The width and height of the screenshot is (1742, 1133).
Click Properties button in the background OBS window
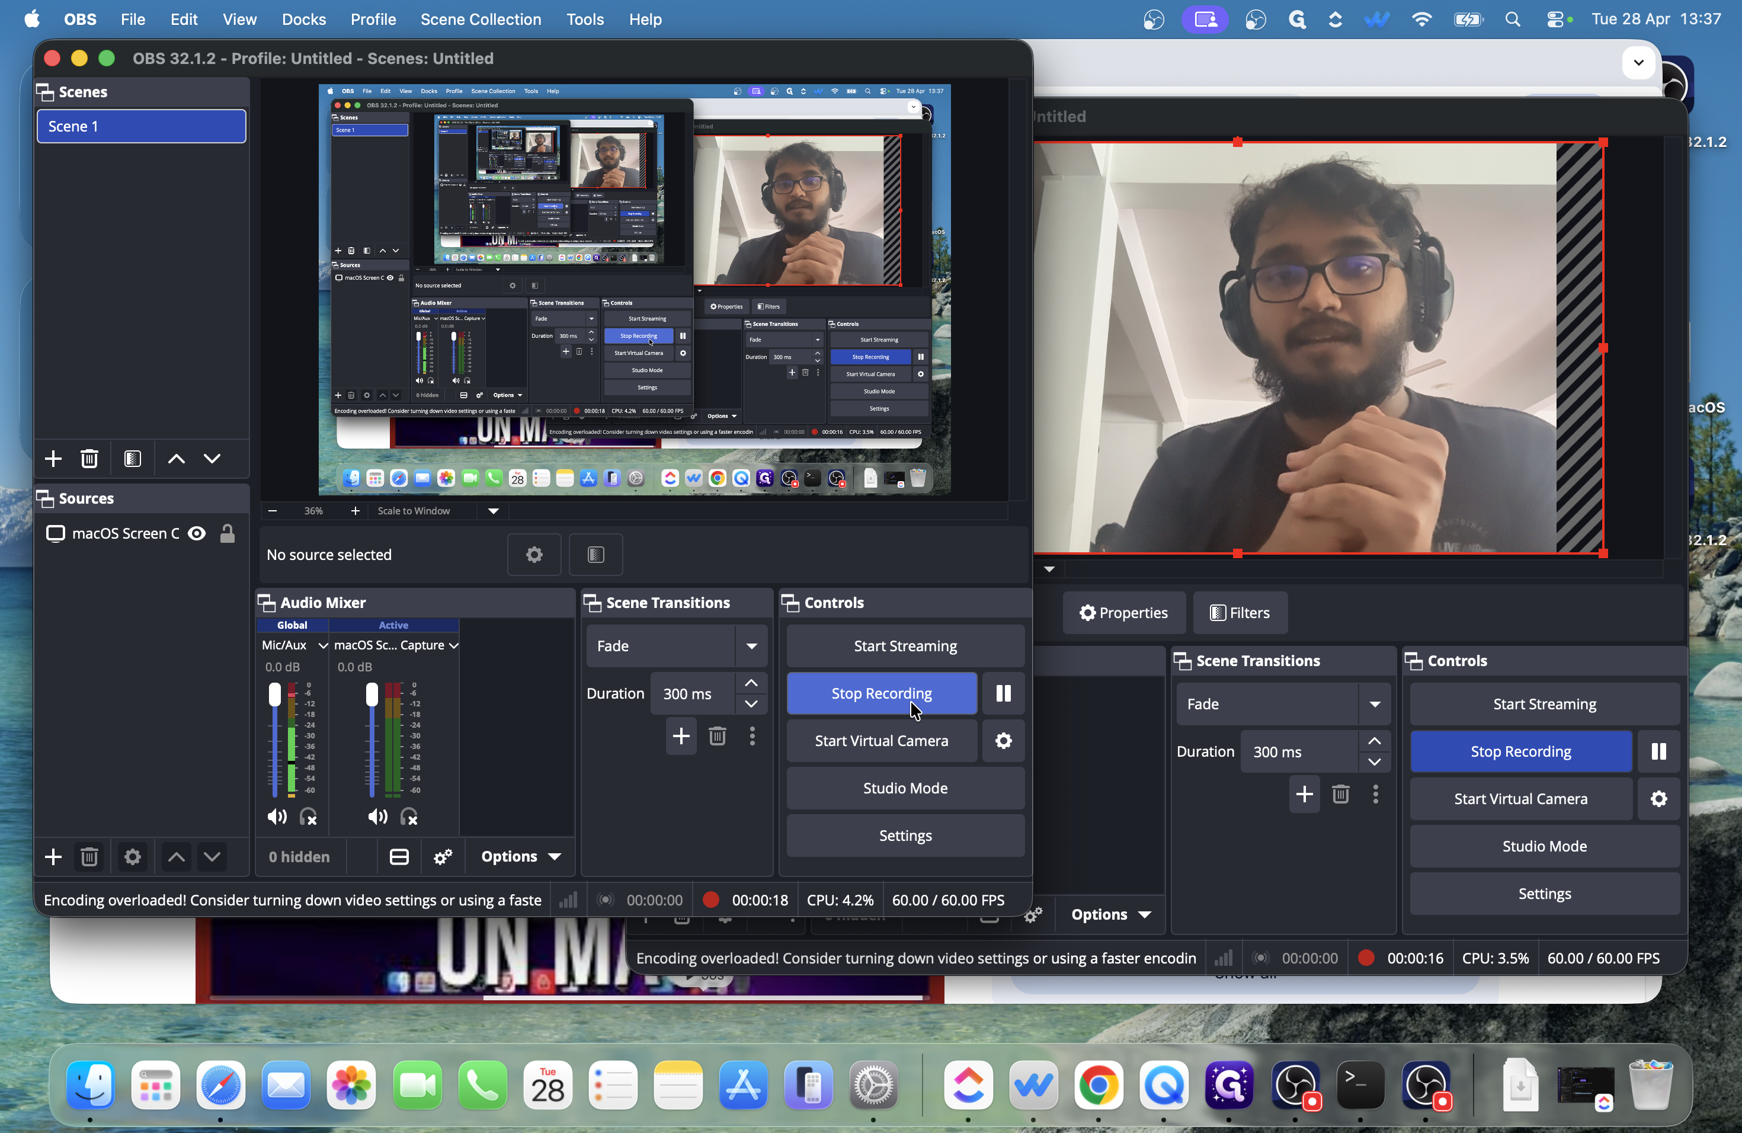1124,613
